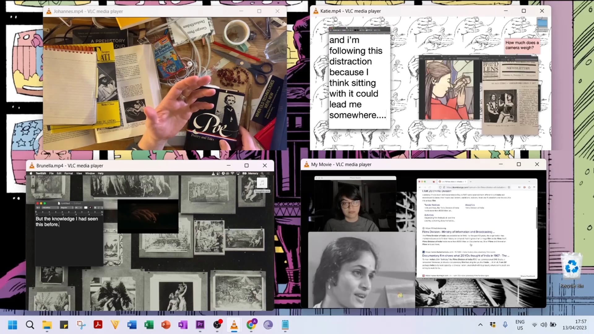Open the purple swirl app in taskbar
Image resolution: width=594 pixels, height=334 pixels.
click(268, 325)
